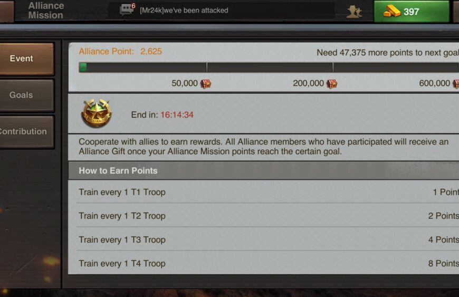The height and width of the screenshot is (297, 459).
Task: Open the Contribution tab
Action: [26, 132]
